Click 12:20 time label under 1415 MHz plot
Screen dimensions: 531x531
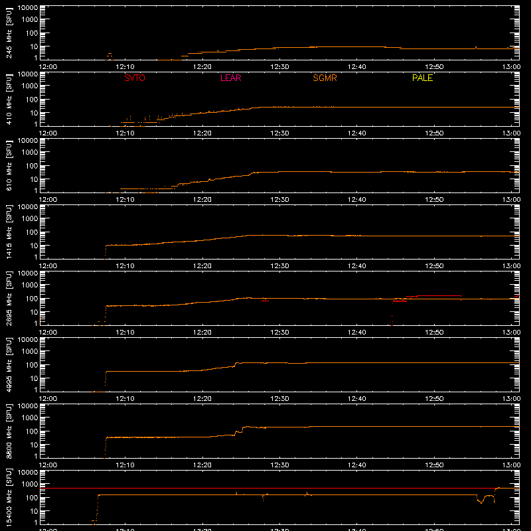point(202,266)
